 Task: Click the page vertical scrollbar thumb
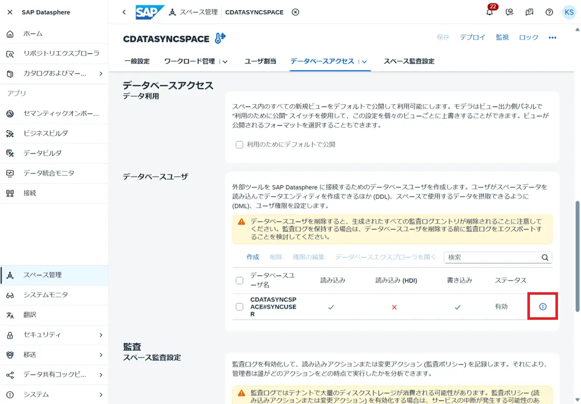[577, 256]
